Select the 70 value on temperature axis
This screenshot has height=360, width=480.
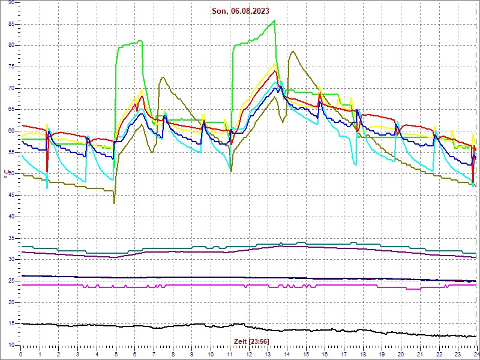click(11, 88)
